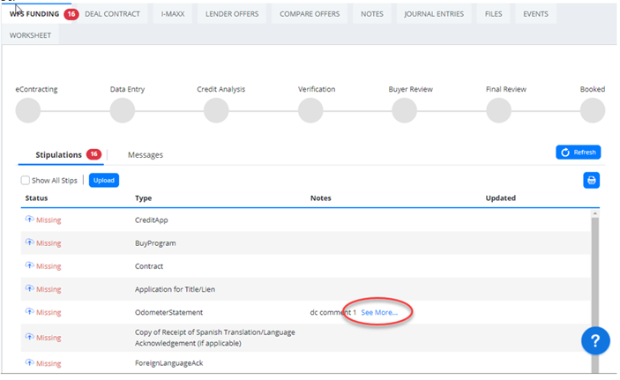Click Missing status in BuyProgram row
Image resolution: width=620 pixels, height=380 pixels.
point(49,242)
